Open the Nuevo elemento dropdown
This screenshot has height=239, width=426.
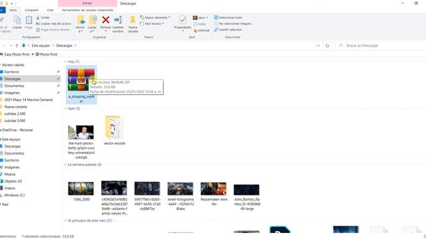pos(155,17)
